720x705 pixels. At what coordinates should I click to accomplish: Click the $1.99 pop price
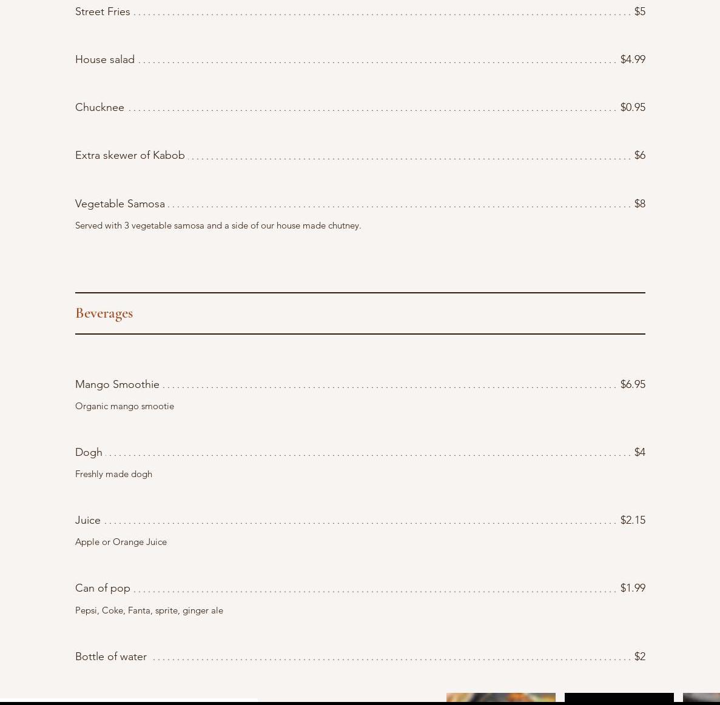[633, 589]
